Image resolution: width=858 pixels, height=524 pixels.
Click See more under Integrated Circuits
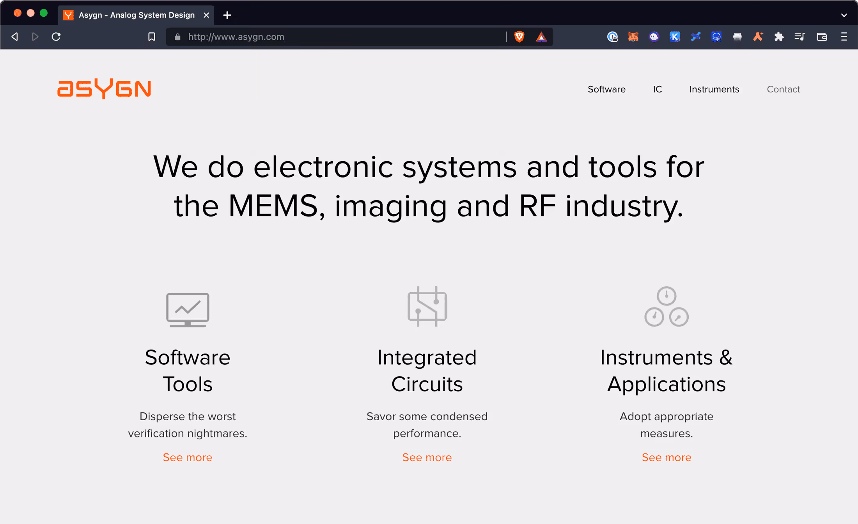click(427, 457)
